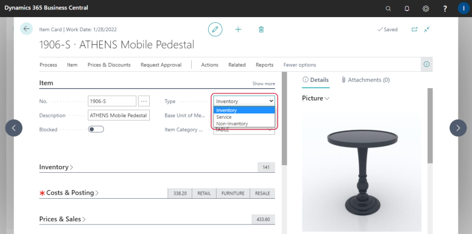Collapse the page with diagonal arrows icon
Image resolution: width=472 pixels, height=234 pixels.
point(427,29)
